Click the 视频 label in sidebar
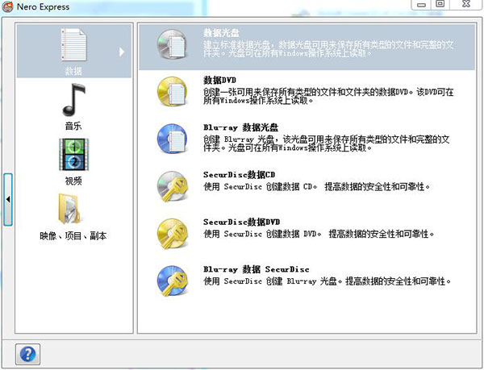Viewport: 484px width, 370px height. pyautogui.click(x=73, y=181)
